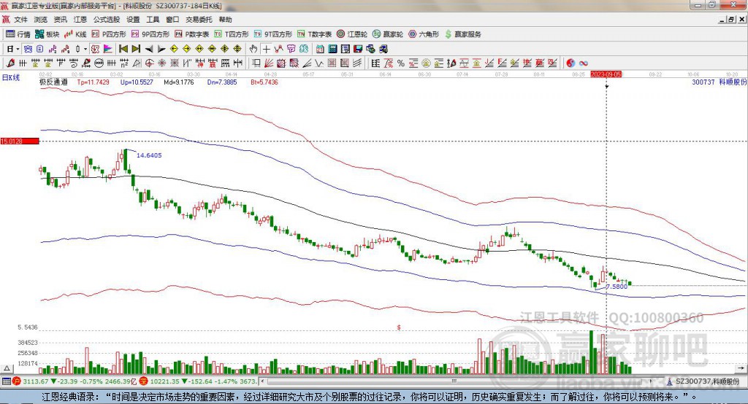Click the floppy disk save icon
The width and height of the screenshot is (748, 404).
point(358,49)
